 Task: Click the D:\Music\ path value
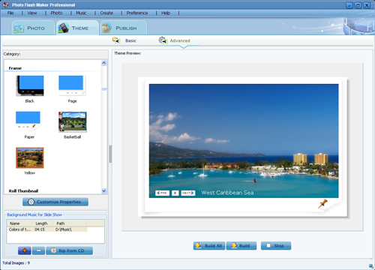[64, 229]
